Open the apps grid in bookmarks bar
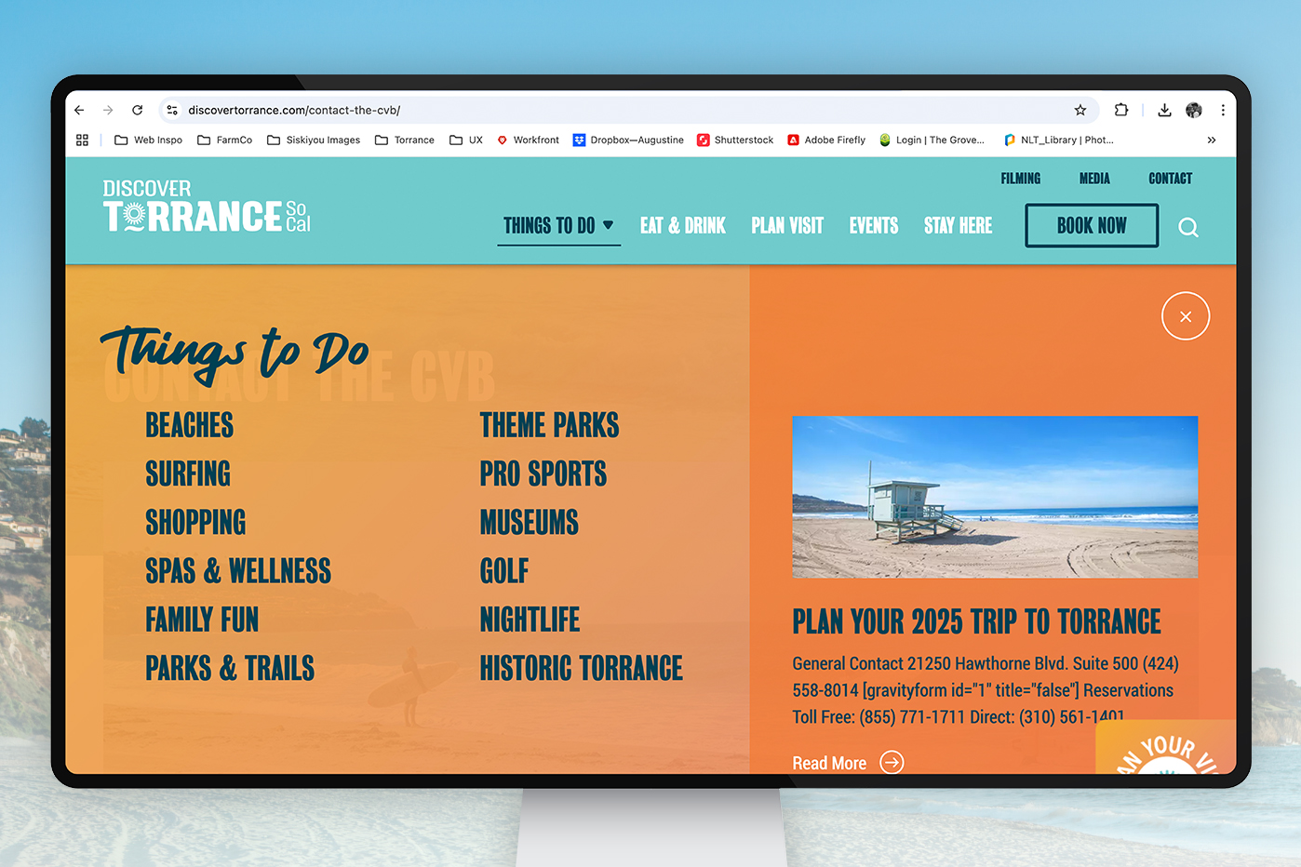1301x867 pixels. point(82,140)
